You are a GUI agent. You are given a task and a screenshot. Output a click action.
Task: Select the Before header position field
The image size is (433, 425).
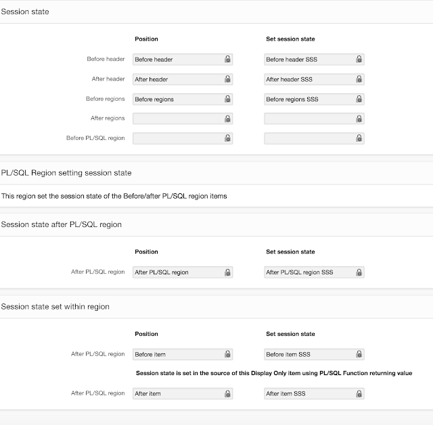(x=177, y=59)
